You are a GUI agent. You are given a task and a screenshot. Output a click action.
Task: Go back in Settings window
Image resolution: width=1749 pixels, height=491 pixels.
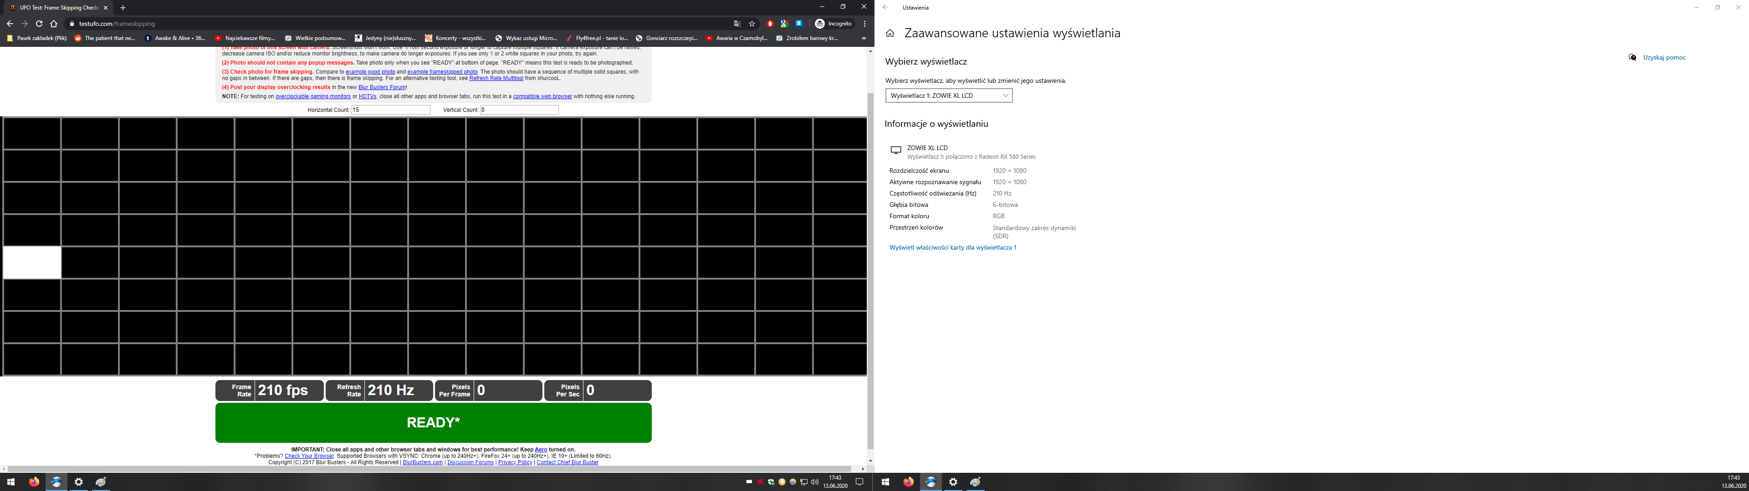885,7
